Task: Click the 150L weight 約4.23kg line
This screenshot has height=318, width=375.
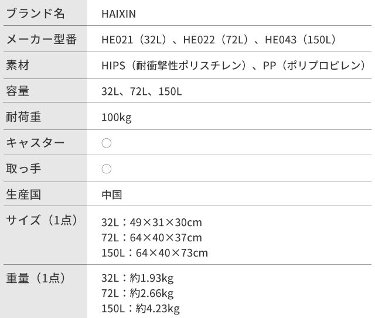Action: pyautogui.click(x=140, y=309)
